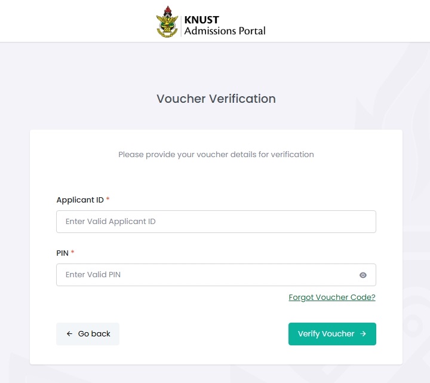This screenshot has height=383, width=430.
Task: Click the Applicant ID label
Action: (80, 200)
